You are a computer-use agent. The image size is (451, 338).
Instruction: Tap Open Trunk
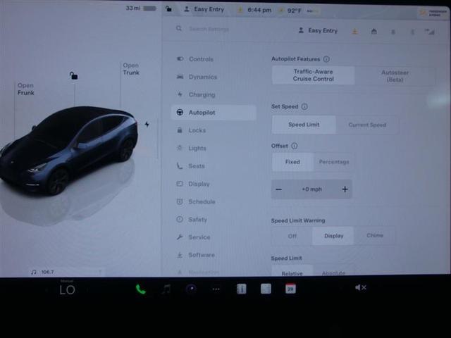point(131,69)
